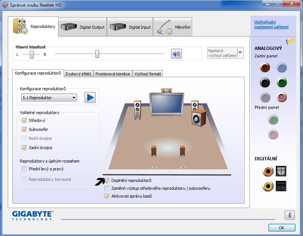Play the speaker test with blue triangle

[x=90, y=97]
